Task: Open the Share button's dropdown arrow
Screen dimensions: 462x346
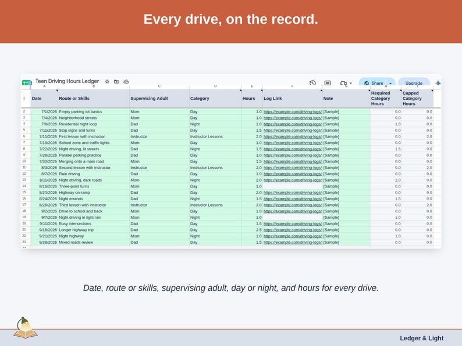Action: [390, 83]
